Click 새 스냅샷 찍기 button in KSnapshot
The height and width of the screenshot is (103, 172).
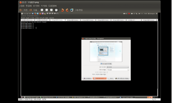(106, 64)
